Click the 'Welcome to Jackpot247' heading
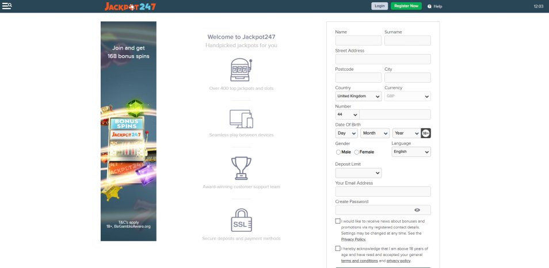 coord(241,37)
